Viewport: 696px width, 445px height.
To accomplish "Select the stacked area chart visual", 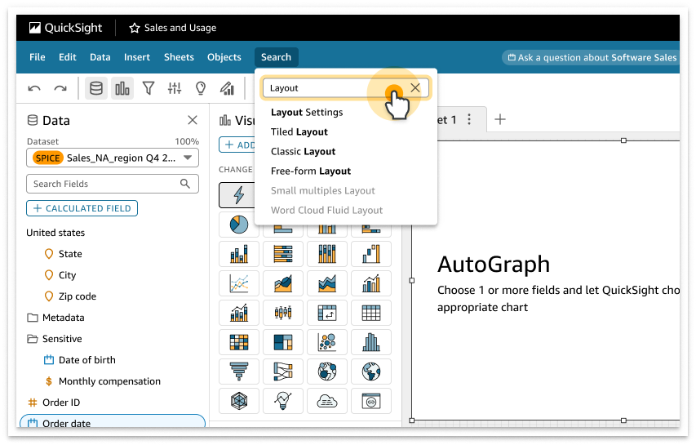I will click(326, 283).
